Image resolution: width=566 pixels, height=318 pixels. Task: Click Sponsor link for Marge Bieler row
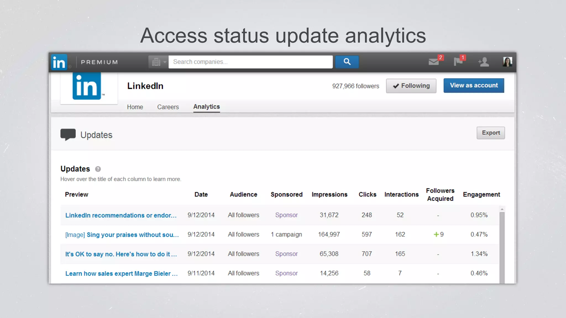[x=286, y=273]
